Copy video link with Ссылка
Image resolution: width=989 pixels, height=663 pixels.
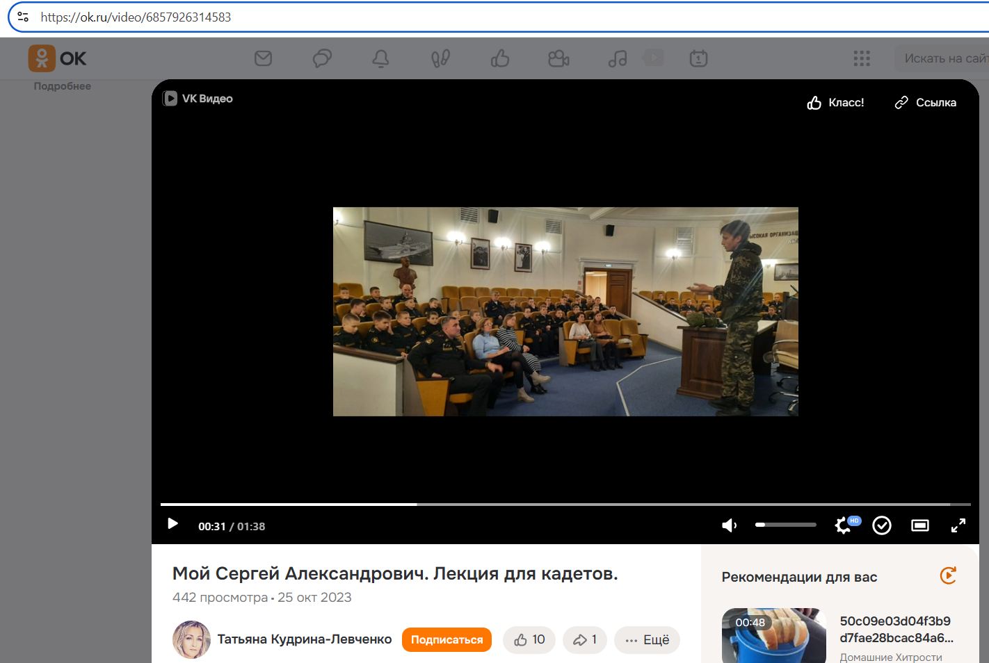tap(925, 103)
